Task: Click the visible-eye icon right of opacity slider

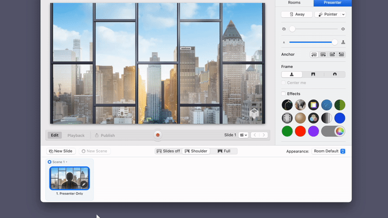Action: click(x=343, y=29)
